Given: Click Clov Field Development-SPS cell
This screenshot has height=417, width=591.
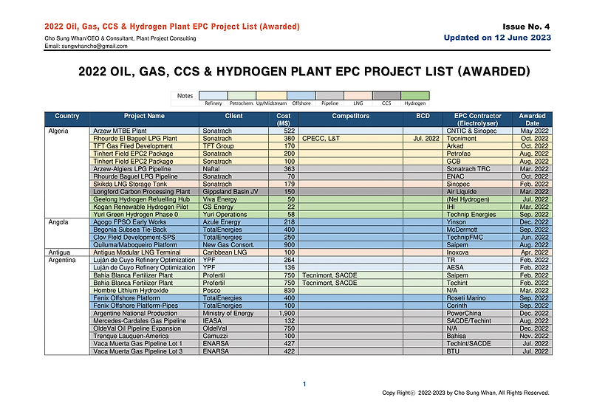Looking at the screenshot, I should (x=144, y=238).
